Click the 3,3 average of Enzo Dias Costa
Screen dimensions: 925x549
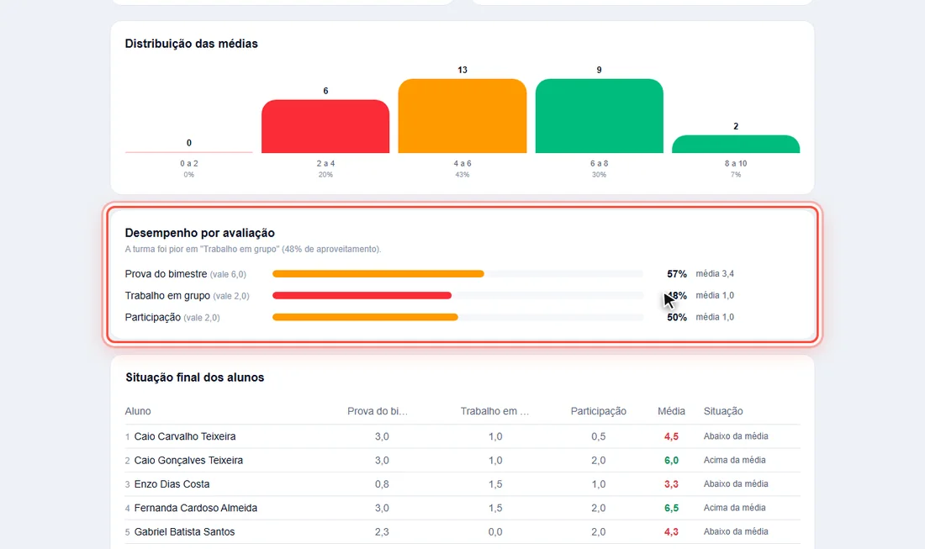(671, 484)
